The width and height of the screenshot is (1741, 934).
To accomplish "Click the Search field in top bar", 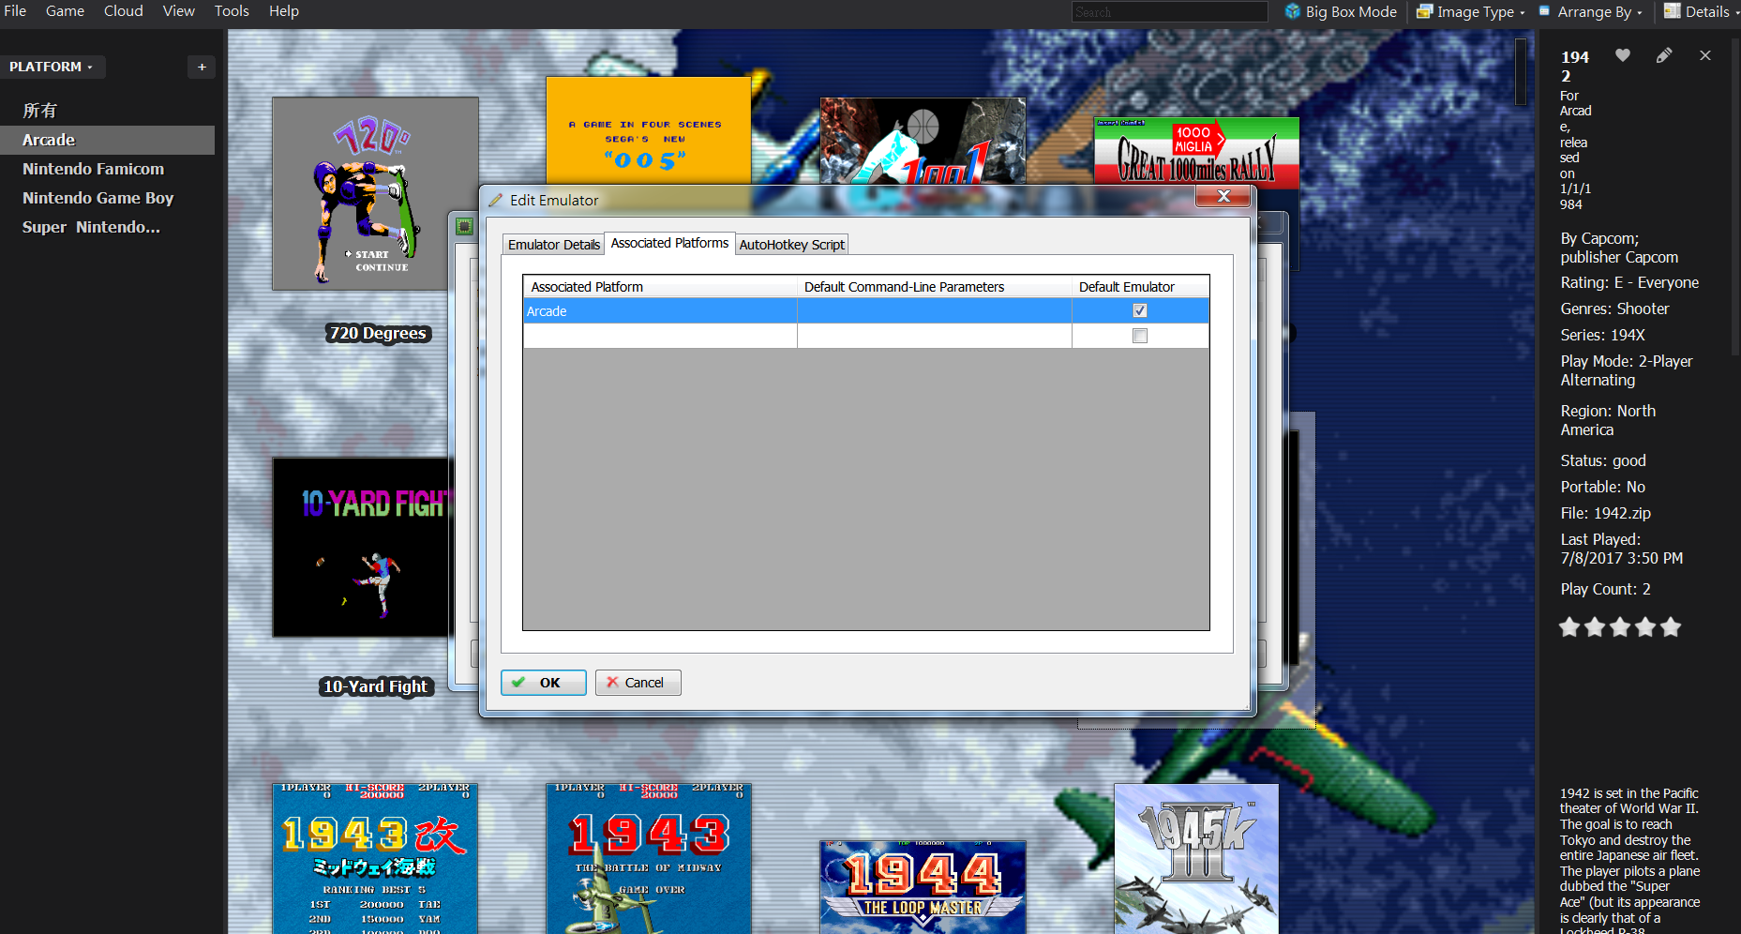I will click(1169, 12).
